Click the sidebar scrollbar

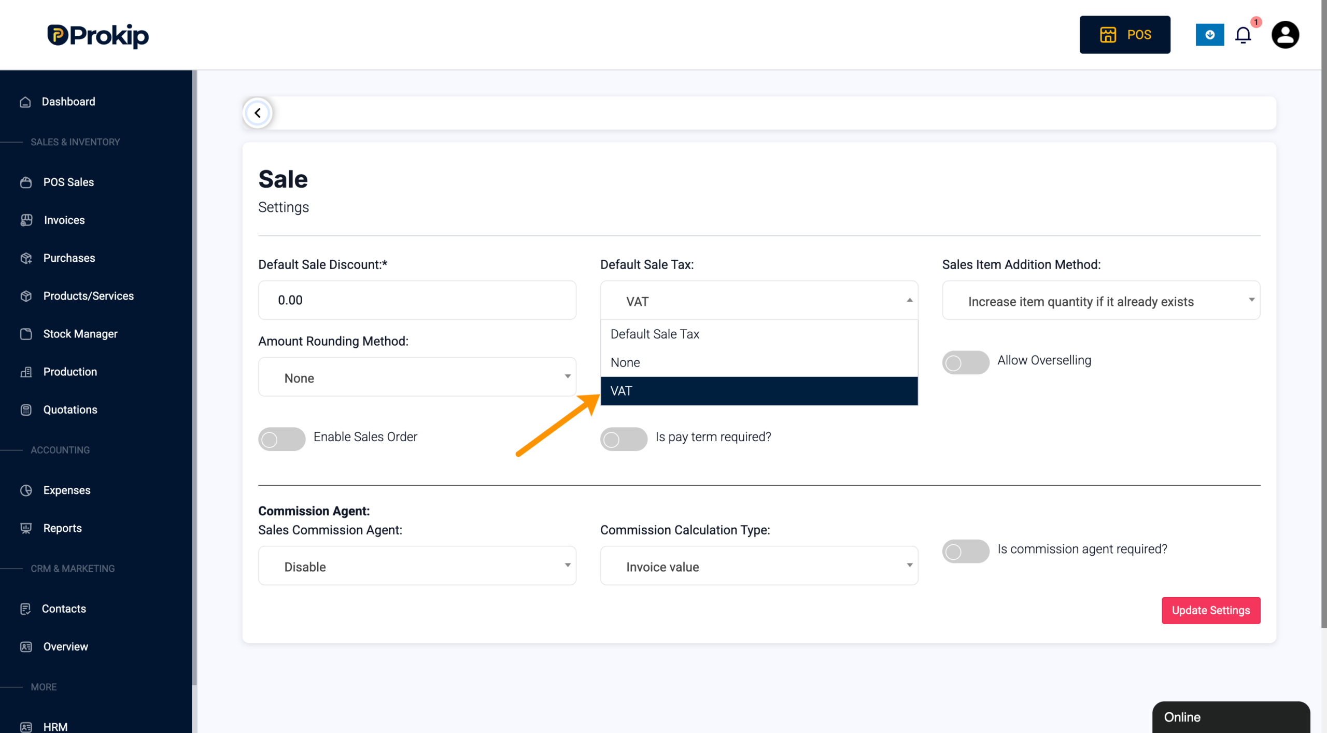click(194, 378)
